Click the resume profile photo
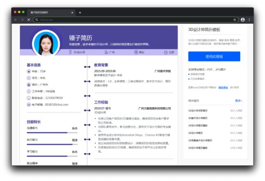The width and height of the screenshot is (265, 181). (46, 44)
